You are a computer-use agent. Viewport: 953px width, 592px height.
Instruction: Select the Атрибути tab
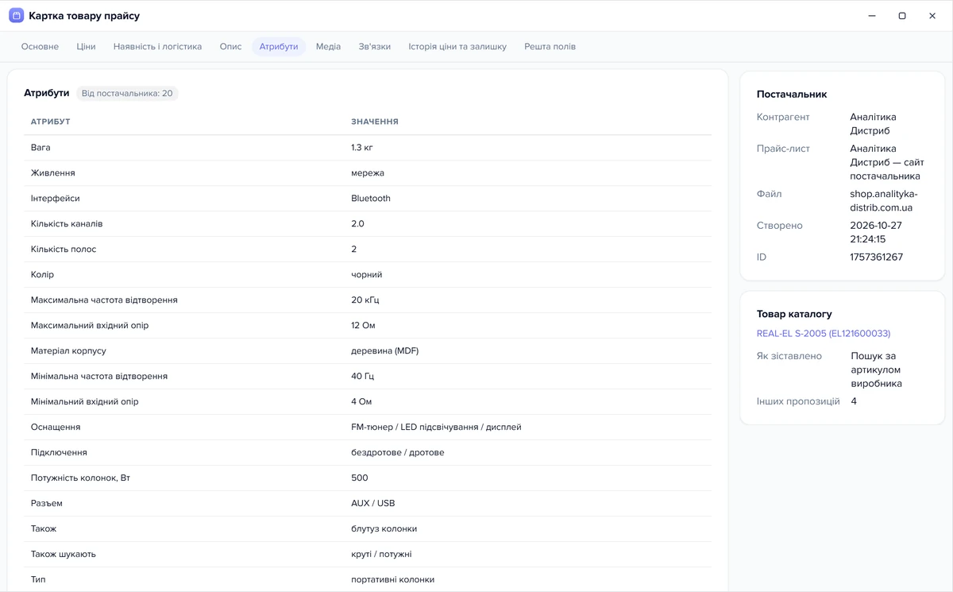[279, 47]
